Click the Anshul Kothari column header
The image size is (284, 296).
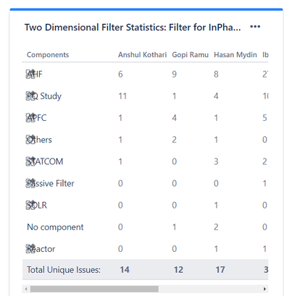click(x=142, y=55)
